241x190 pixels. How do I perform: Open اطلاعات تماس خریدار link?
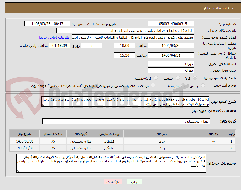pyautogui.click(x=54, y=37)
